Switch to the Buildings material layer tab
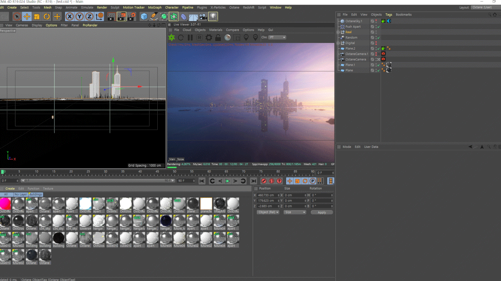501x281 pixels. pyautogui.click(x=35, y=194)
